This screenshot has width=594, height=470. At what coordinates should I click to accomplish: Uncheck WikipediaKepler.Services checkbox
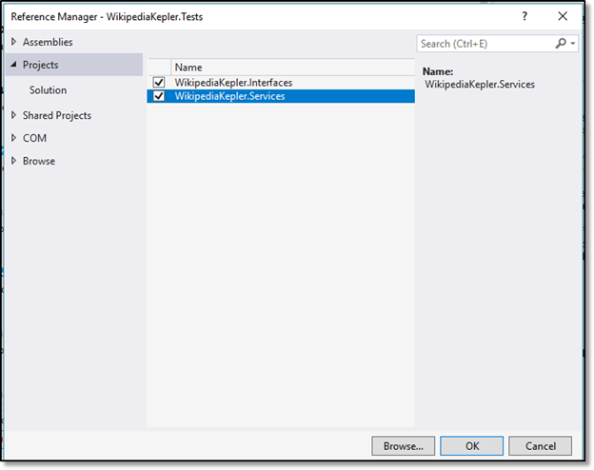[x=159, y=96]
